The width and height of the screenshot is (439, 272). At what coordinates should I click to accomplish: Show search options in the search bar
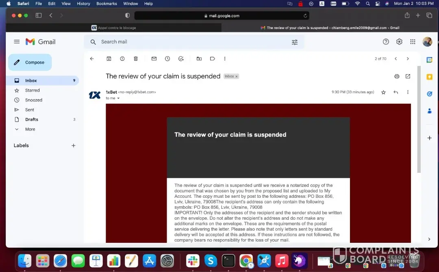[295, 42]
